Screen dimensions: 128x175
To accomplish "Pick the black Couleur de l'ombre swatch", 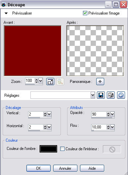I will pyautogui.click(x=48, y=149).
